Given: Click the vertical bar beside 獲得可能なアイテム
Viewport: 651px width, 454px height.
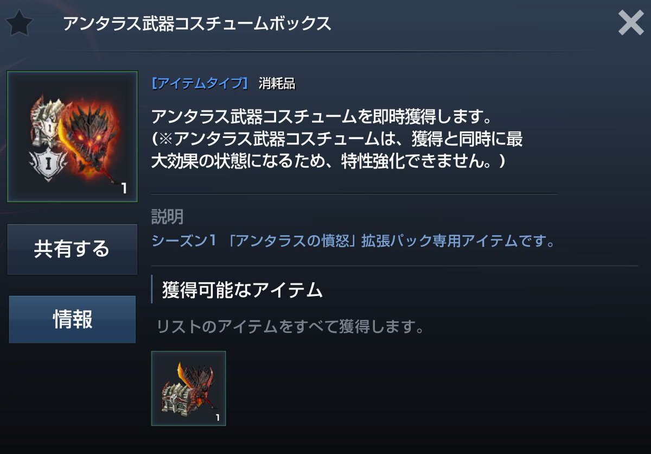Looking at the screenshot, I should [x=152, y=289].
